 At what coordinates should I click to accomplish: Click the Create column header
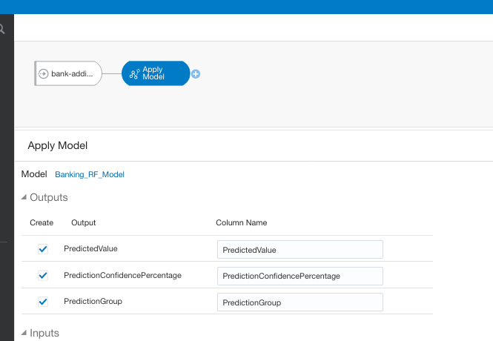click(x=42, y=222)
